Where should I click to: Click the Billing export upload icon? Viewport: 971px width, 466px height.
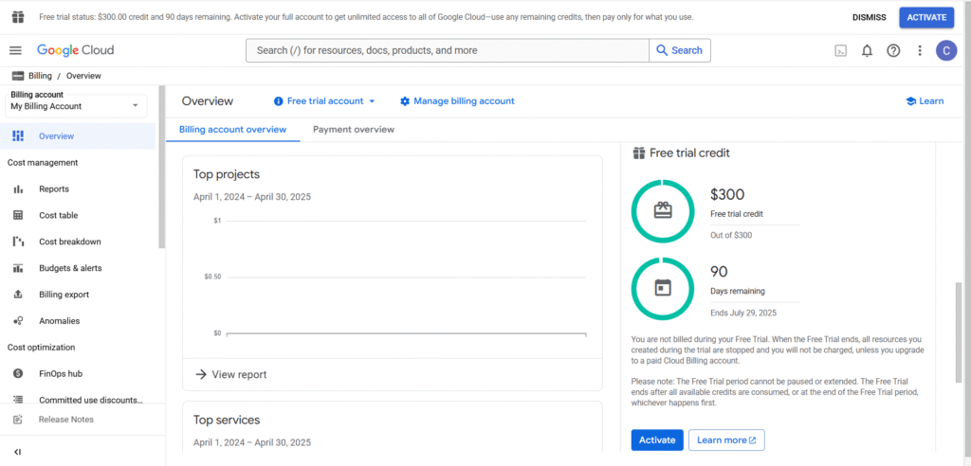click(x=18, y=295)
